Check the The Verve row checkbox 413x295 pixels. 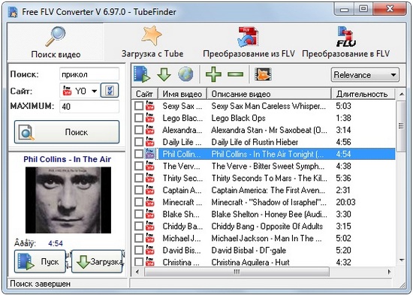[x=139, y=166]
